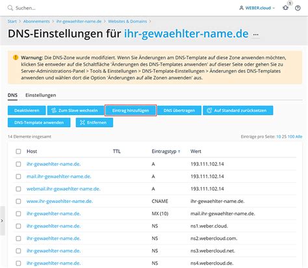
Task: Open the host link of the MX record
Action: coord(53,213)
